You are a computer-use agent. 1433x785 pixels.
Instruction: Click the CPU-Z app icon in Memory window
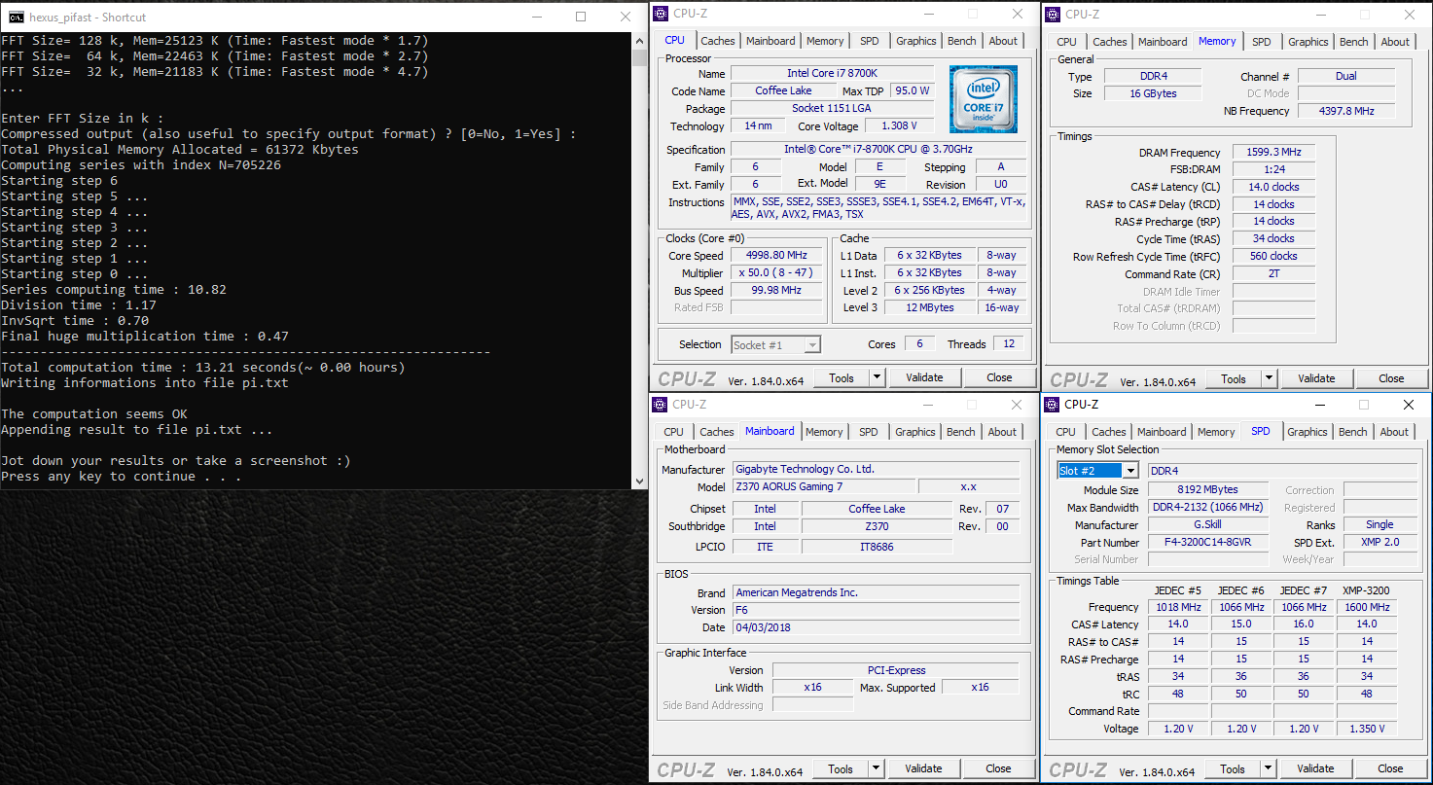point(1054,14)
